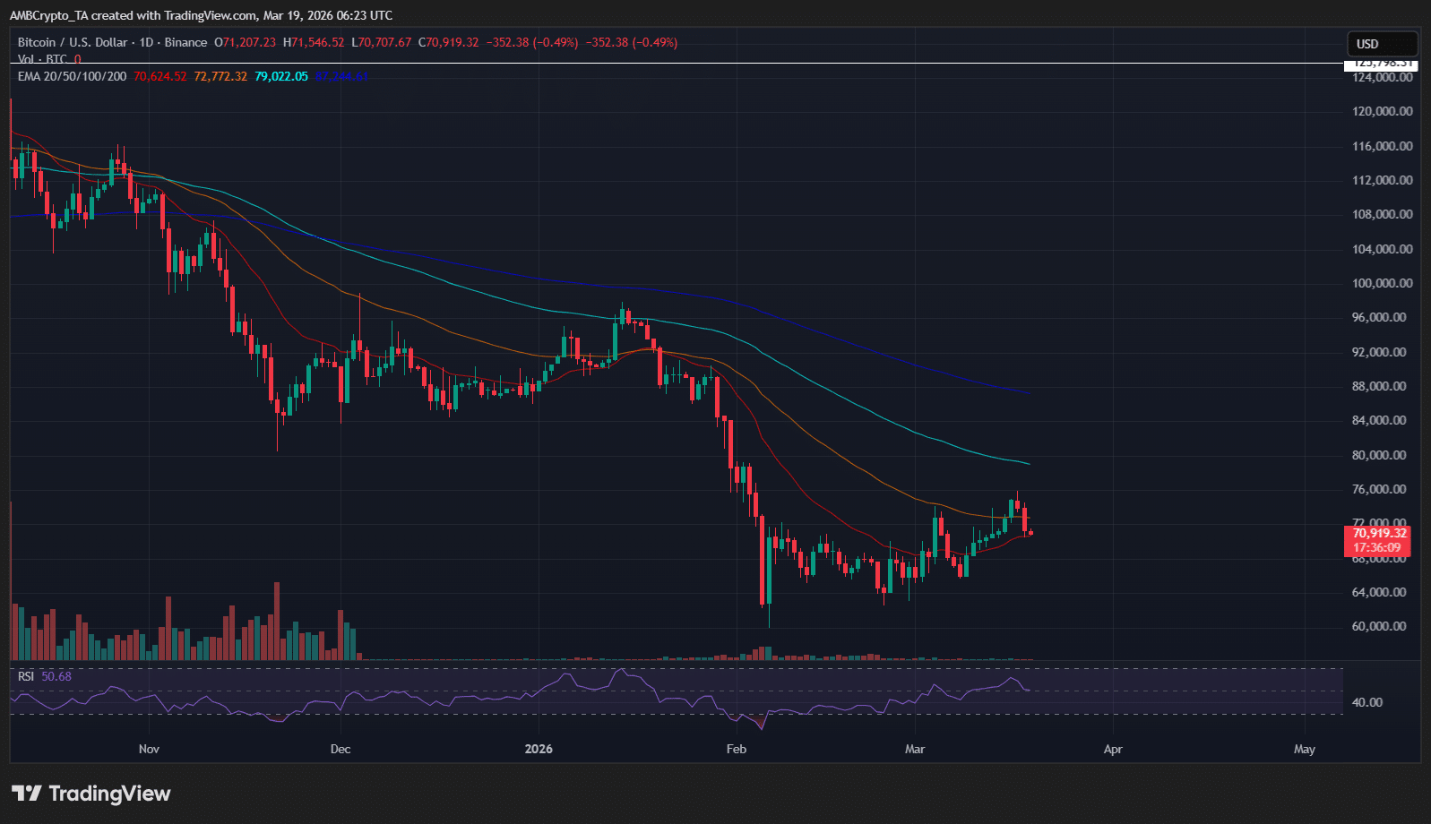Click the cyan EMA value 79,022.05
Viewport: 1431px width, 824px height.
point(281,76)
